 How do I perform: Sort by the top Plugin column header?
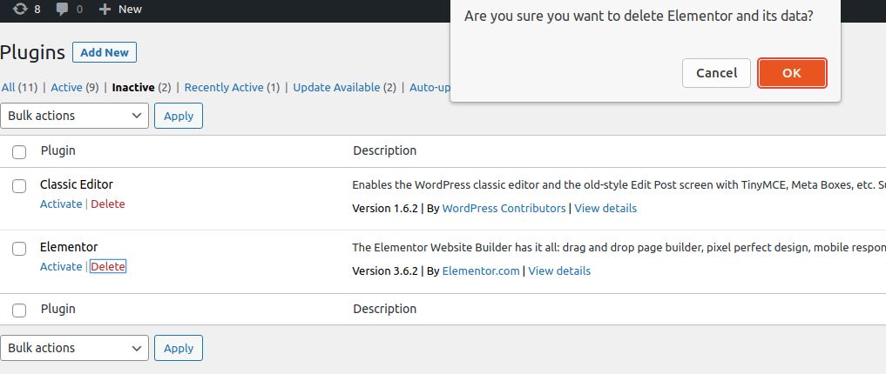58,150
